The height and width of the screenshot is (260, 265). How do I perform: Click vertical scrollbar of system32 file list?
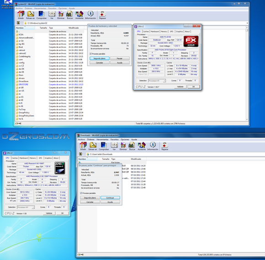tap(247, 73)
